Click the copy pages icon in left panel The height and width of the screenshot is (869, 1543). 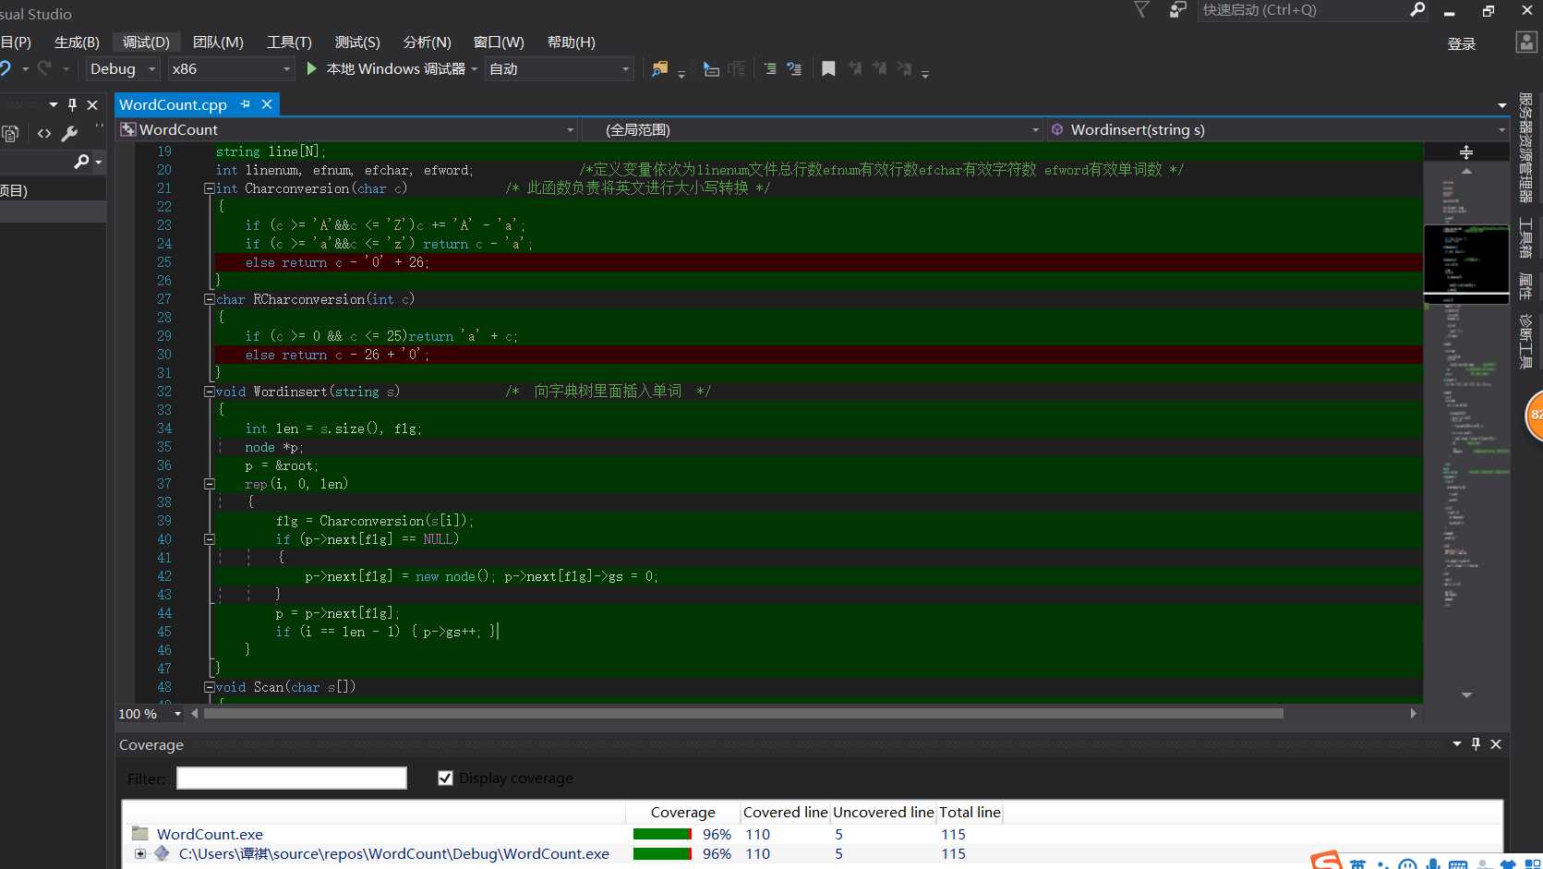click(11, 134)
